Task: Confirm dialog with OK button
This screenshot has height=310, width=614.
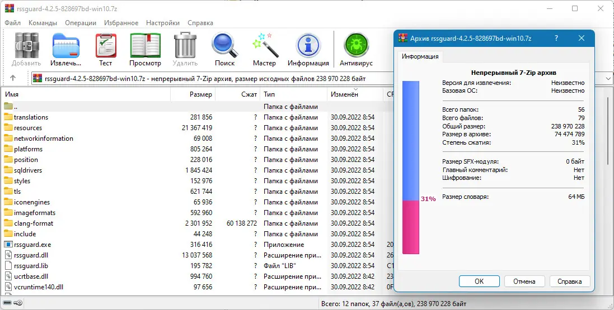Action: [x=479, y=281]
